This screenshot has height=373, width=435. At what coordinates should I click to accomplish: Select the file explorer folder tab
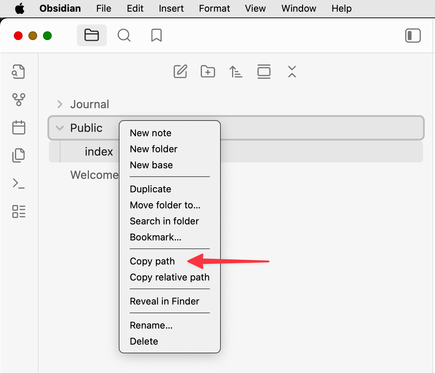pos(91,36)
